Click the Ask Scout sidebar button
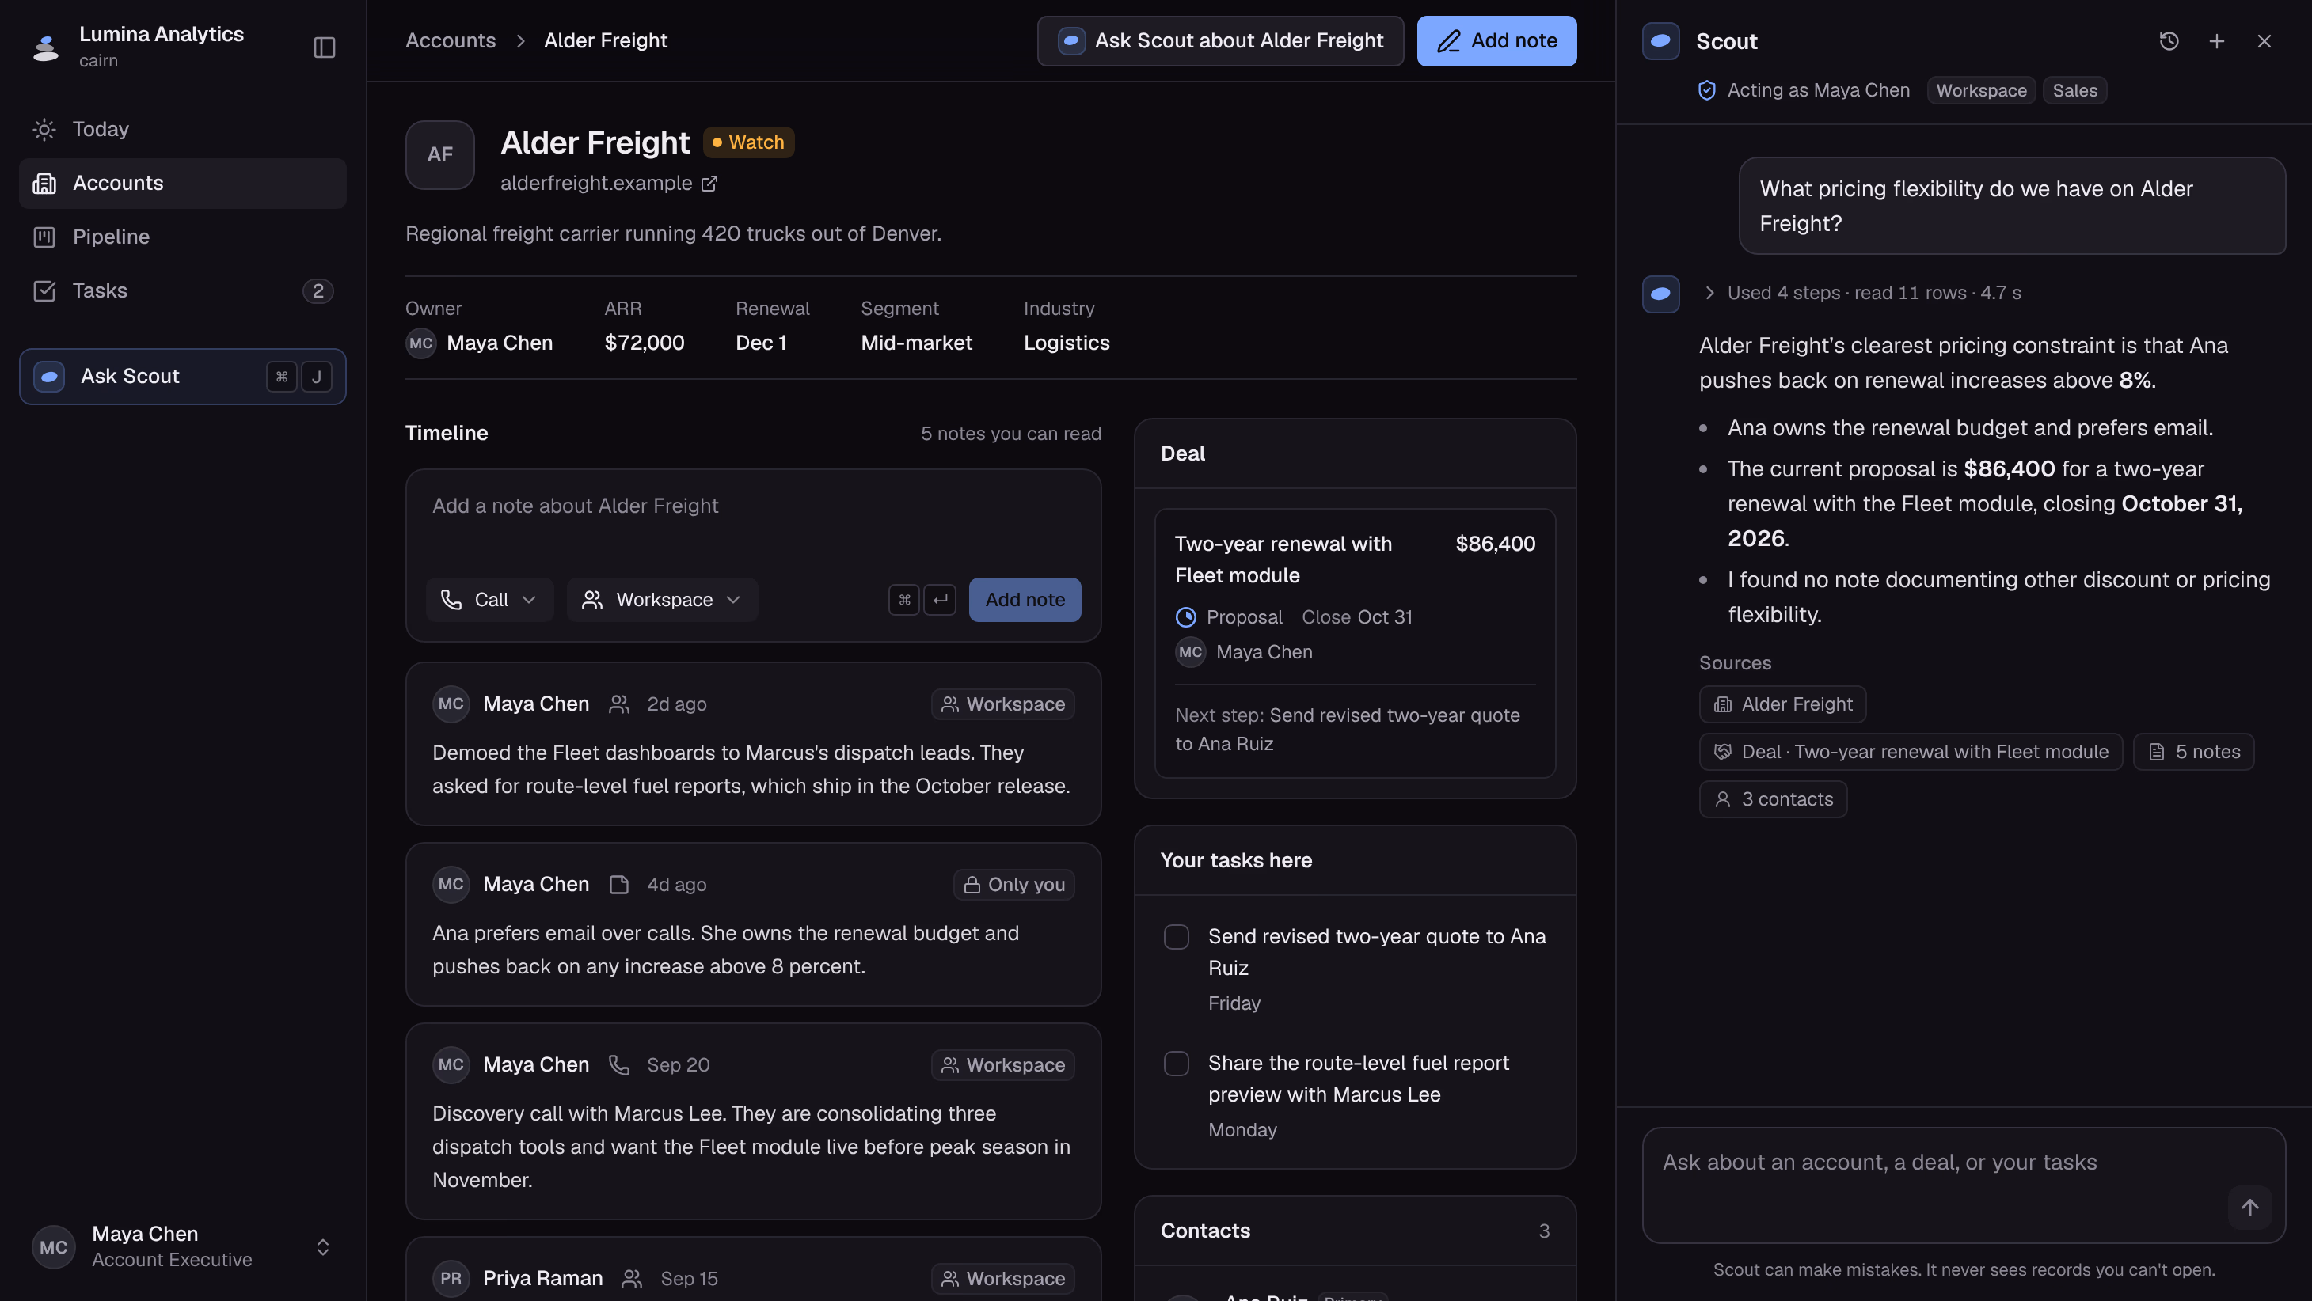The height and width of the screenshot is (1301, 2312). (x=182, y=376)
